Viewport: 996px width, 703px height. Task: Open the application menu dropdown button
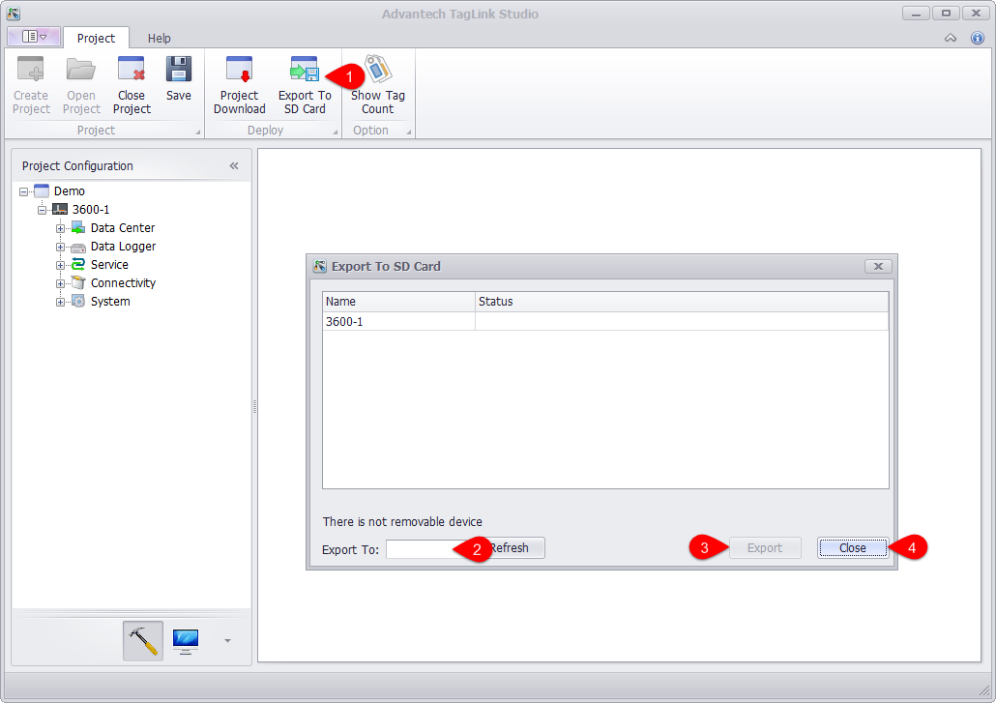pos(34,37)
